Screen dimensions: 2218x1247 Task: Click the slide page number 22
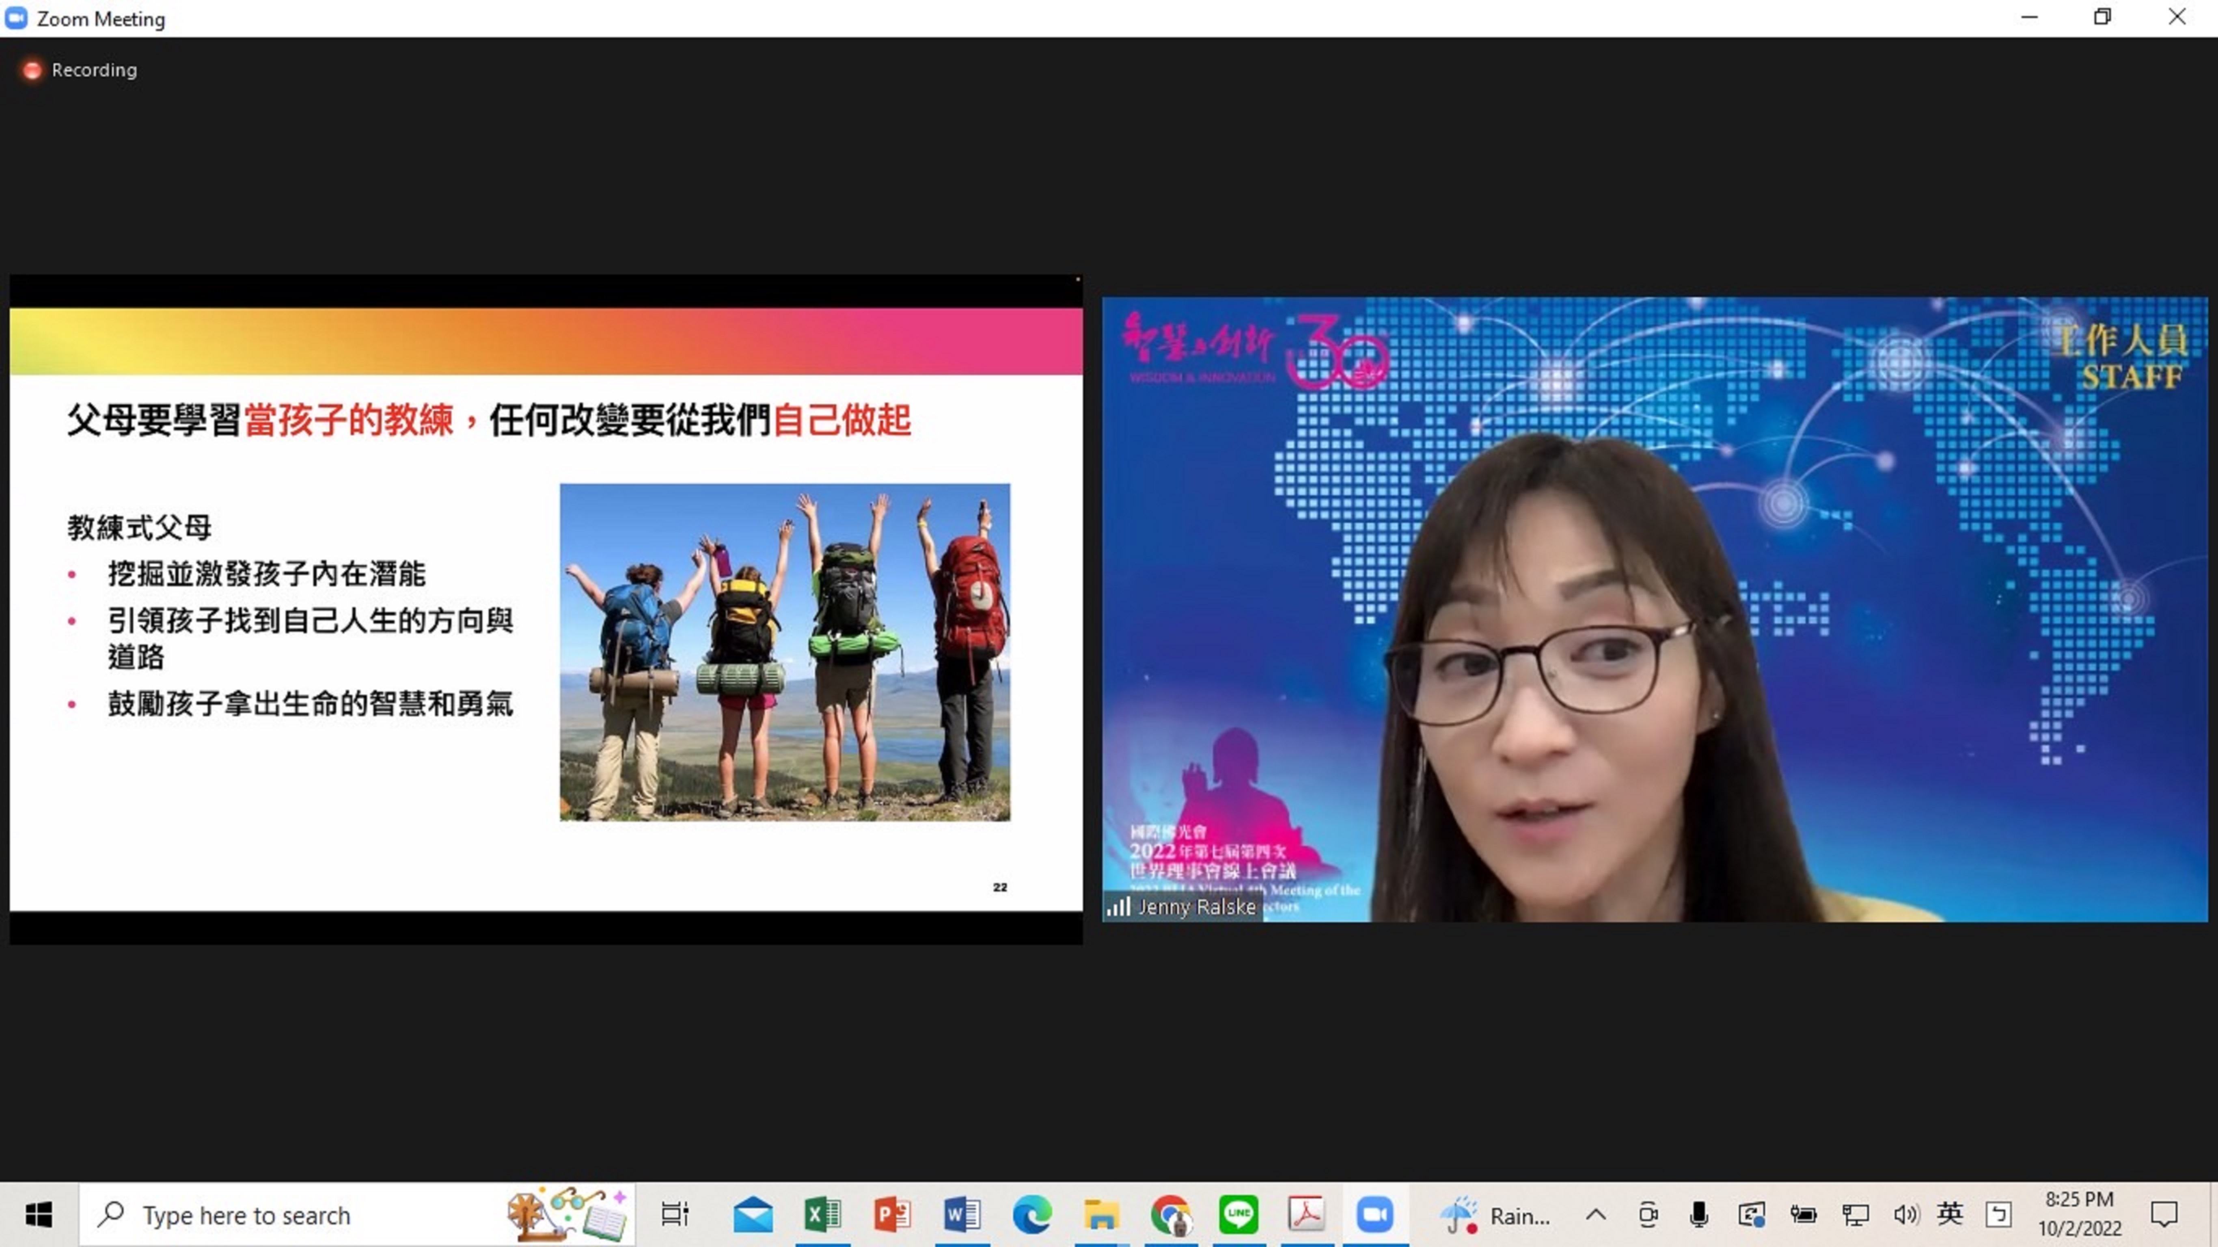click(1000, 887)
